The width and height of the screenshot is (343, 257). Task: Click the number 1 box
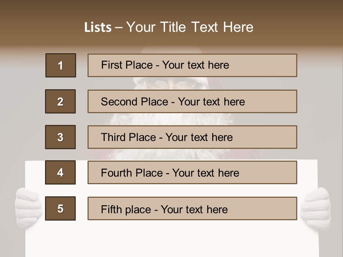click(61, 65)
